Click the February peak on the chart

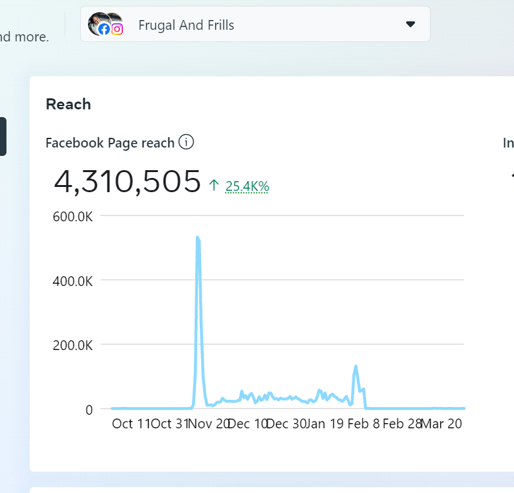pos(356,366)
